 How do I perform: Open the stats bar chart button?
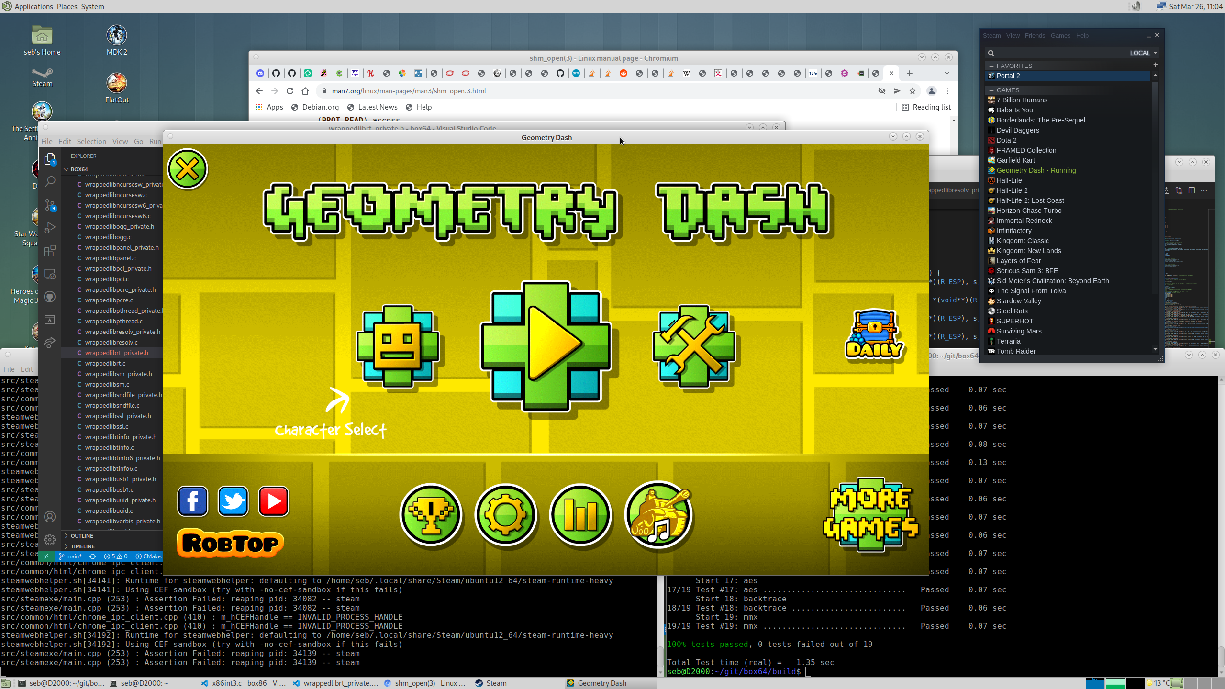580,515
